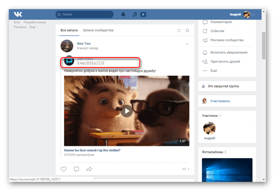Click Андрей's header avatar
Image resolution: width=275 pixels, height=191 pixels.
coord(247,14)
